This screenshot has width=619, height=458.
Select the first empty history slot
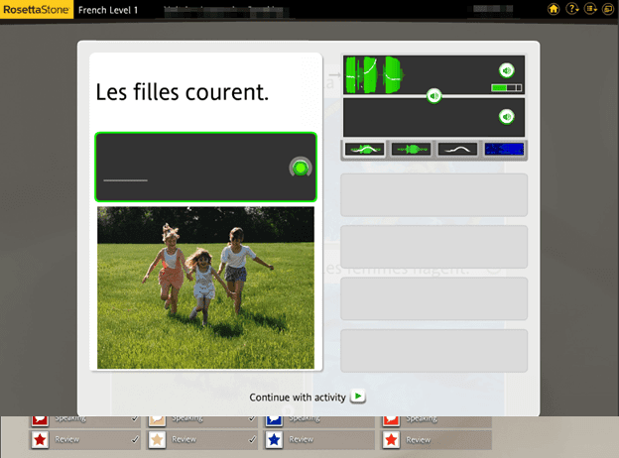coord(433,195)
